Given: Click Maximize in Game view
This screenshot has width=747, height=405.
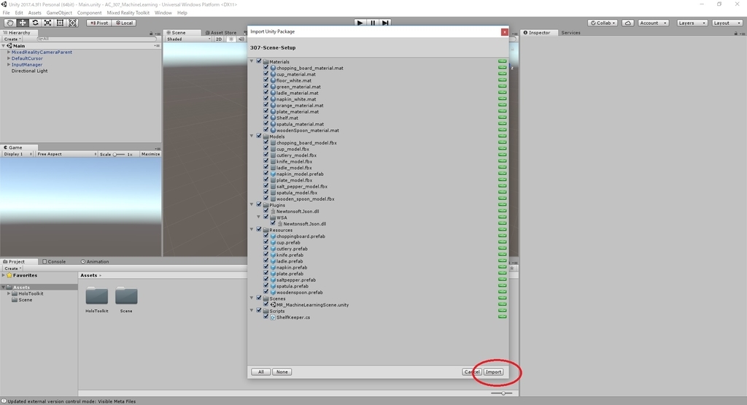Looking at the screenshot, I should point(150,154).
